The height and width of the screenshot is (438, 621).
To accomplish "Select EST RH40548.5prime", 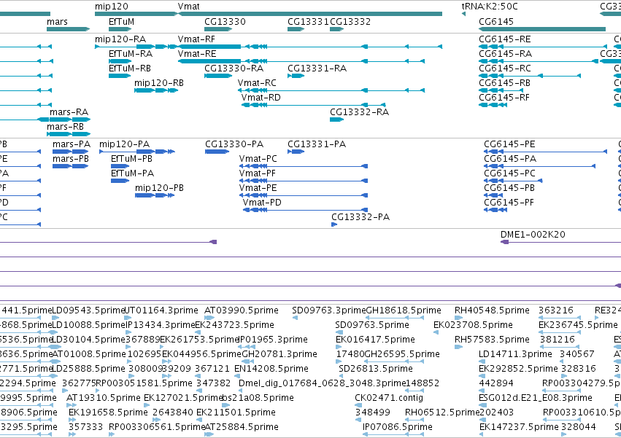I will 492,310.
